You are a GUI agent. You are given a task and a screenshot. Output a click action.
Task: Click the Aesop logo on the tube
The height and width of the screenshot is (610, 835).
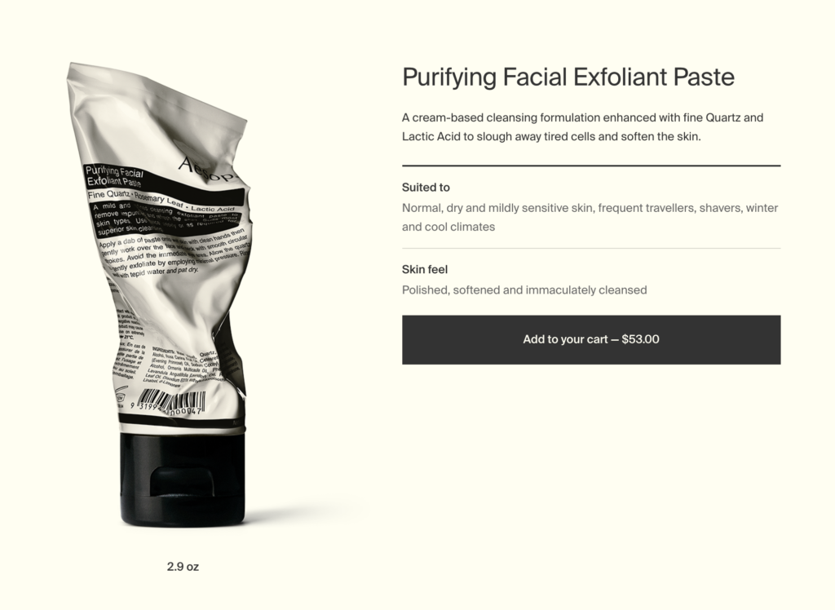pyautogui.click(x=208, y=169)
